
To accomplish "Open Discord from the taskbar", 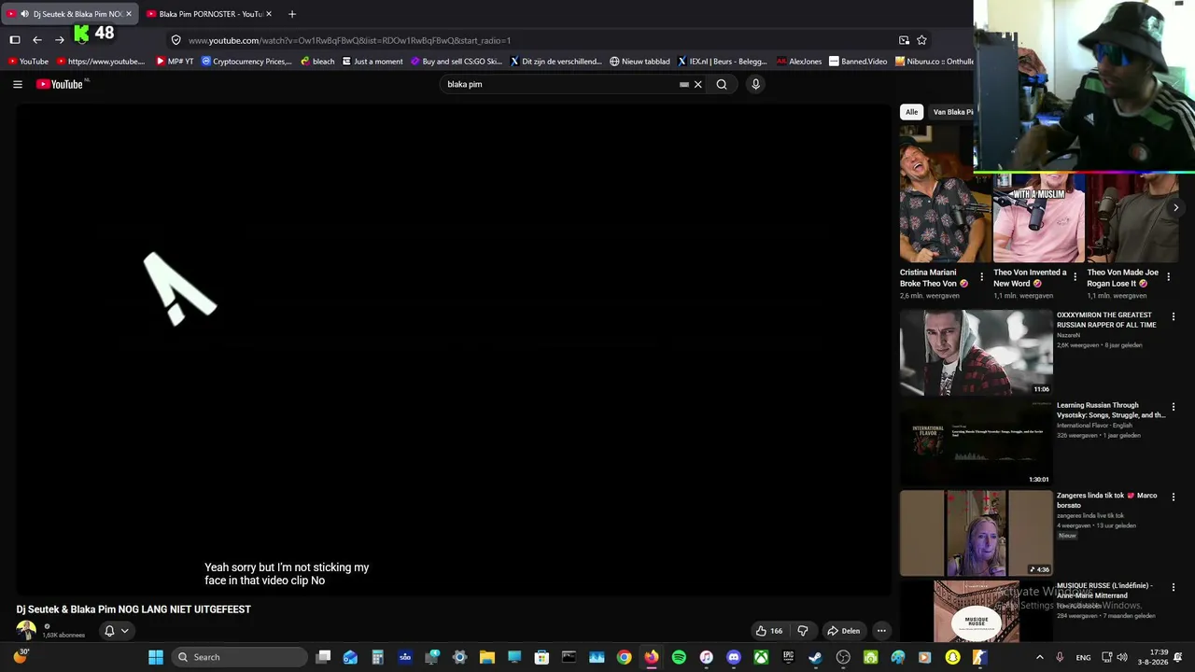I will click(734, 657).
